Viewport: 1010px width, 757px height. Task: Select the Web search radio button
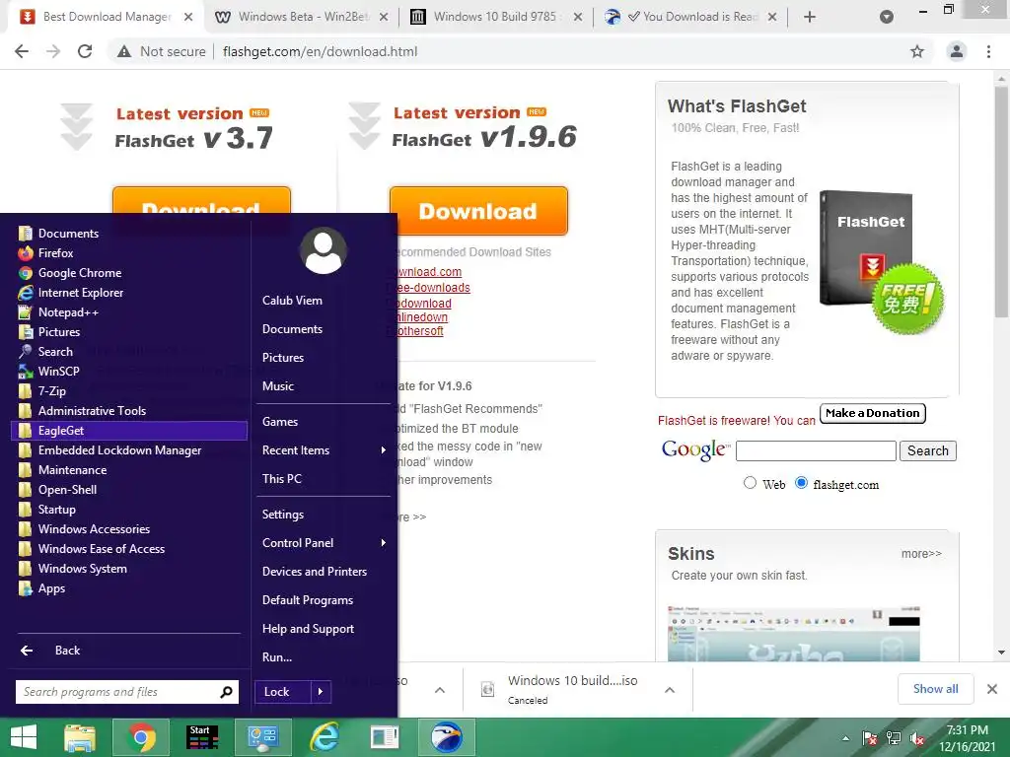750,483
